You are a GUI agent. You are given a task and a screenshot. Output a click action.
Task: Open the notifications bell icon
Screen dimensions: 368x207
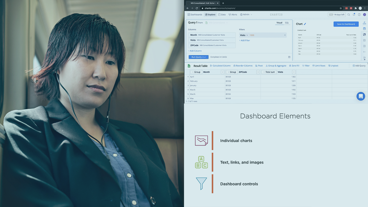[354, 15]
